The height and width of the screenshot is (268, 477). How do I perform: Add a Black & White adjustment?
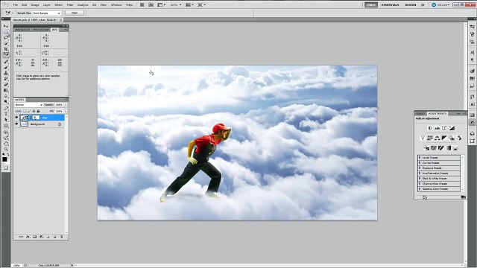tap(444, 138)
